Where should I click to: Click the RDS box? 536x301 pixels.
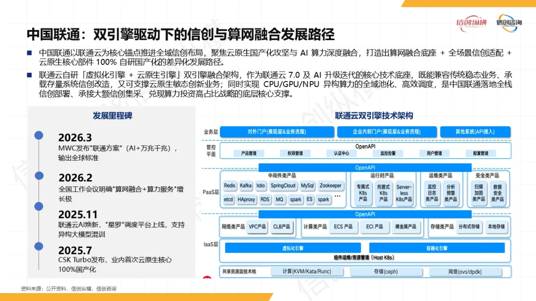[x=265, y=200]
